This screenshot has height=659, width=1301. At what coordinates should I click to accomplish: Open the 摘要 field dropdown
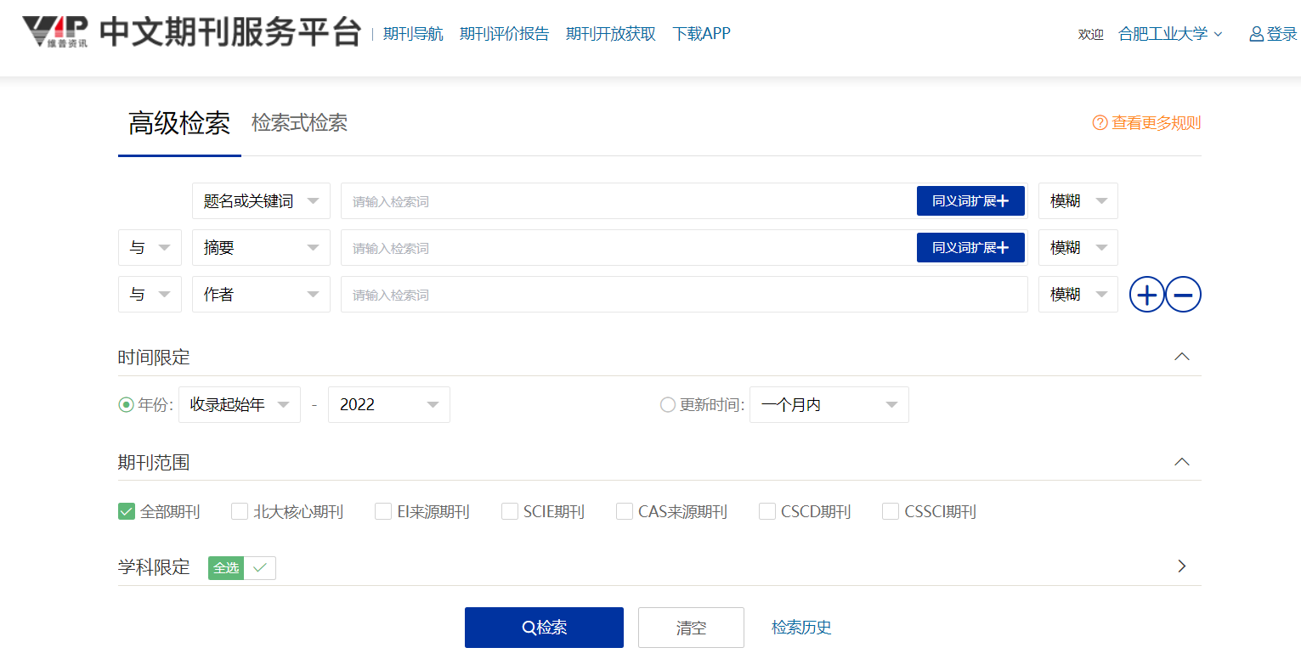pyautogui.click(x=261, y=248)
